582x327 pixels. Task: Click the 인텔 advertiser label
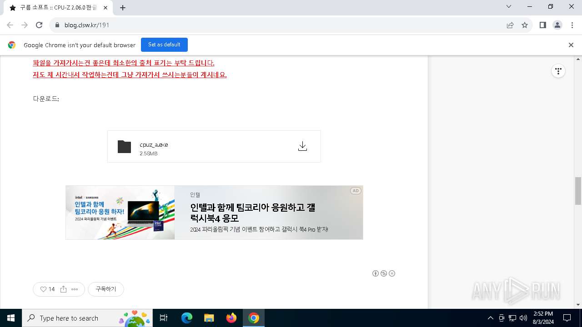[x=195, y=194]
